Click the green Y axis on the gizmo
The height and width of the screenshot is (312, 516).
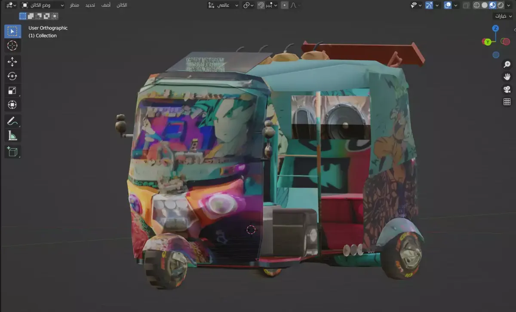[x=488, y=42]
